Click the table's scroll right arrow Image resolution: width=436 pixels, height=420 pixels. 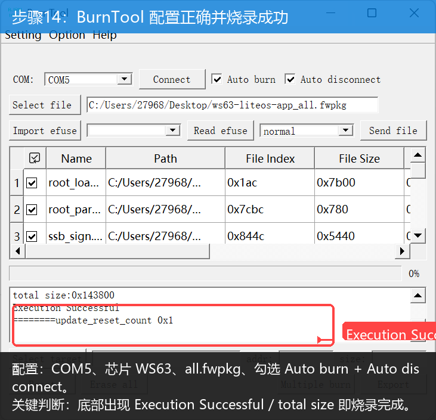[402, 251]
